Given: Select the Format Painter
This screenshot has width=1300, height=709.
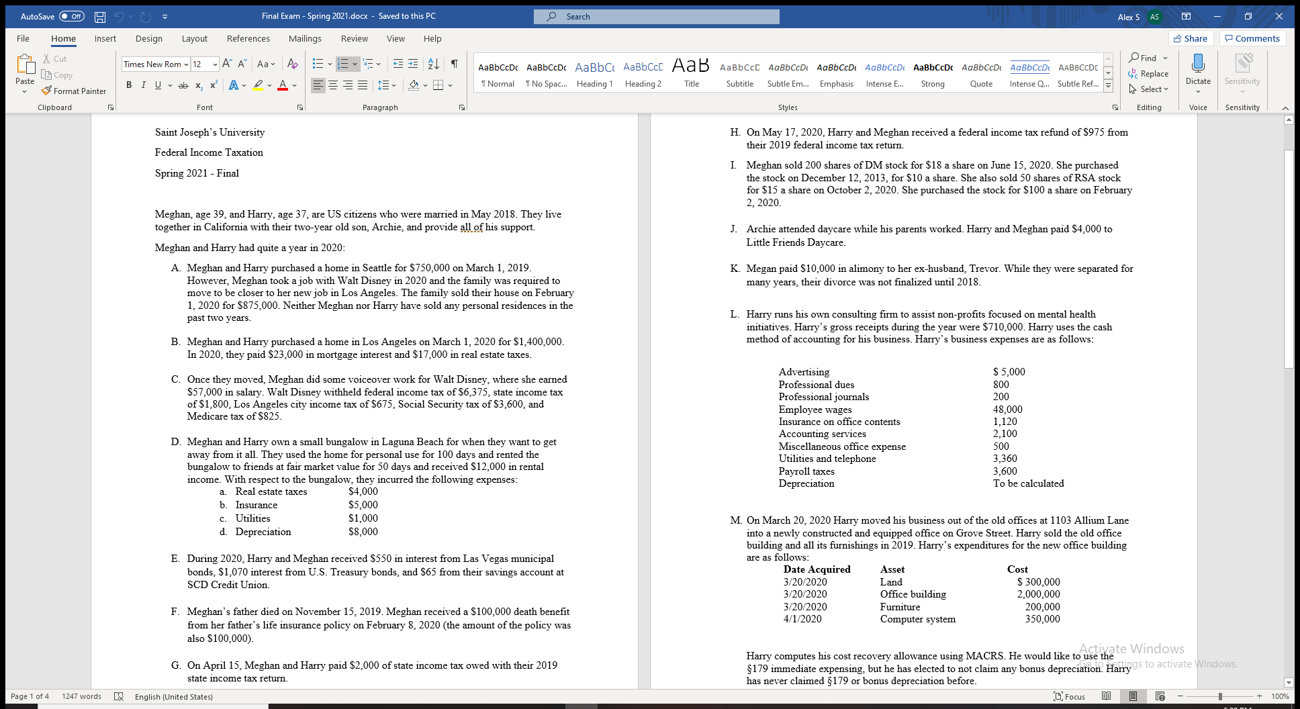Looking at the screenshot, I should [x=75, y=91].
